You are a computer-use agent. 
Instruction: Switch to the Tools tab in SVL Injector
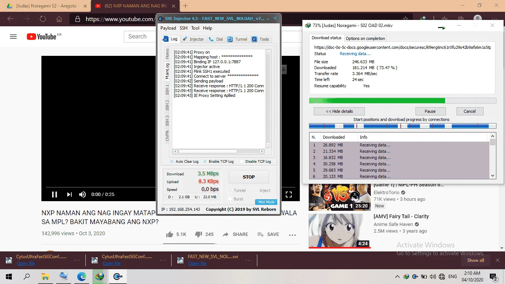pyautogui.click(x=261, y=39)
